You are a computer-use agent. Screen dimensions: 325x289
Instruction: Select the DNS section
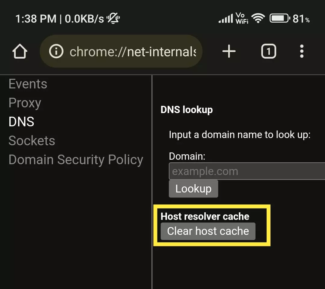(21, 122)
